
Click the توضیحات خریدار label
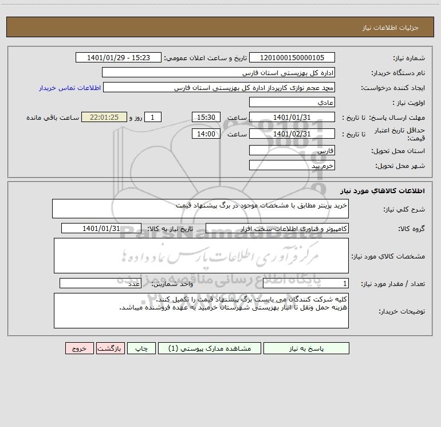(401, 311)
